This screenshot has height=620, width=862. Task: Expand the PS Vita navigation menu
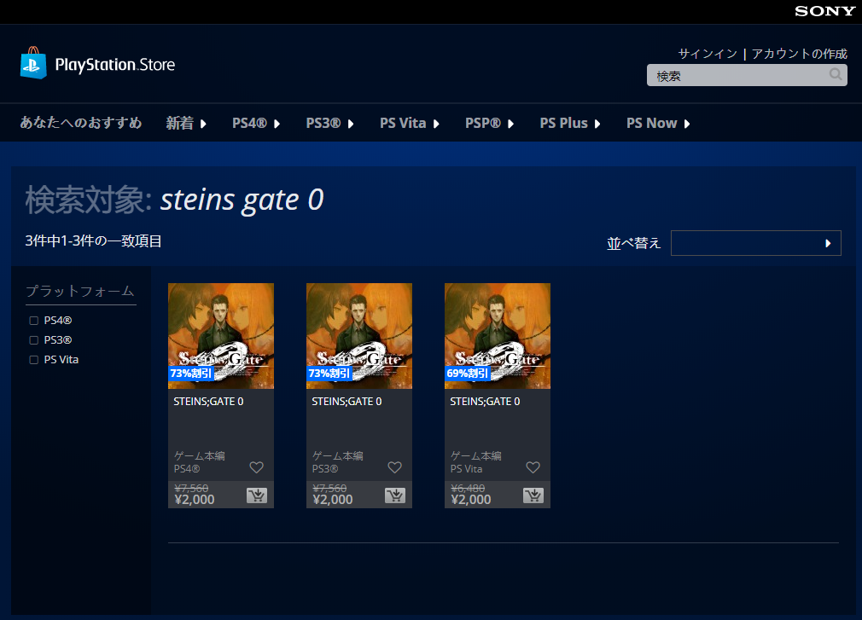click(x=410, y=123)
